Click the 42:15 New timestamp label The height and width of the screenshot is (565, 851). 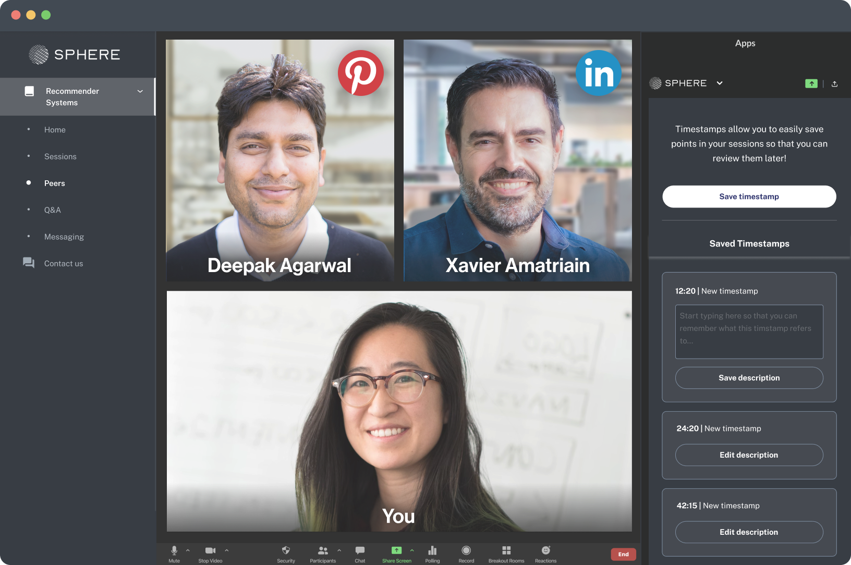[x=718, y=506]
